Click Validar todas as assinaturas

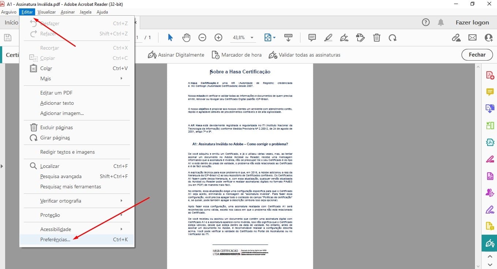(x=304, y=55)
